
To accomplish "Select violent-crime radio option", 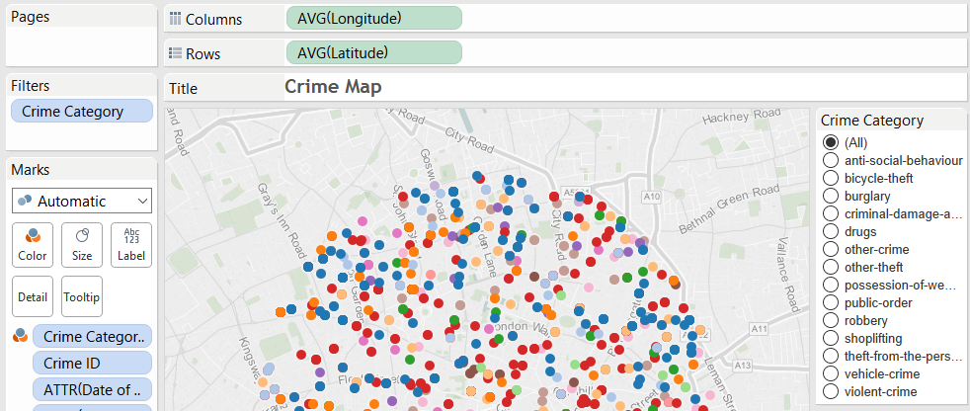I will [830, 392].
